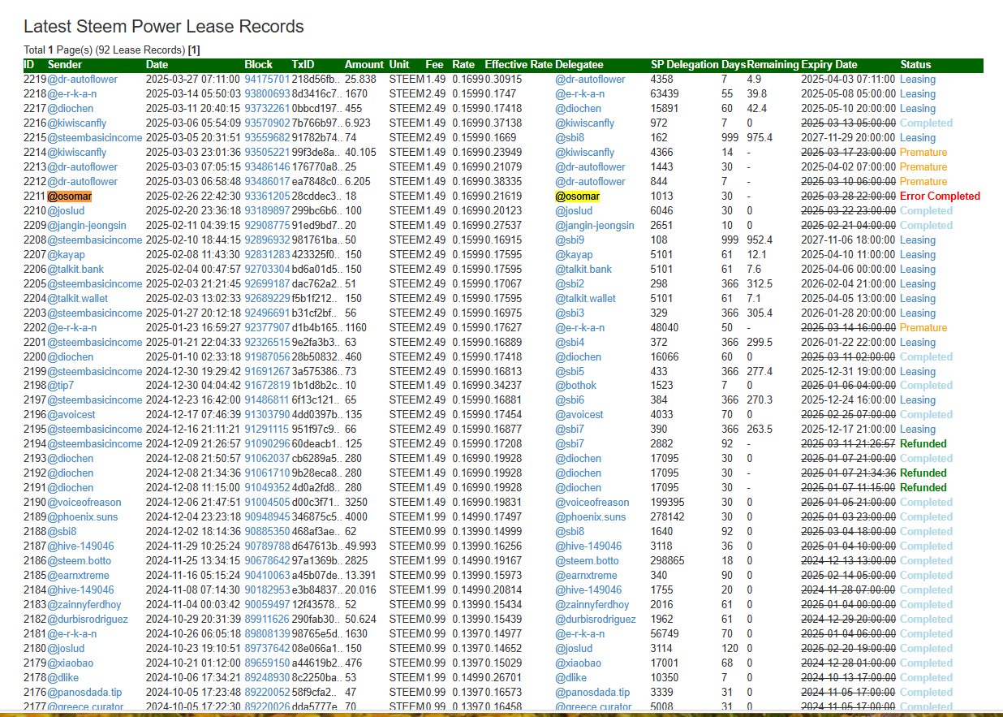
Task: Open sender link @avoicest
Action: pyautogui.click(x=71, y=415)
